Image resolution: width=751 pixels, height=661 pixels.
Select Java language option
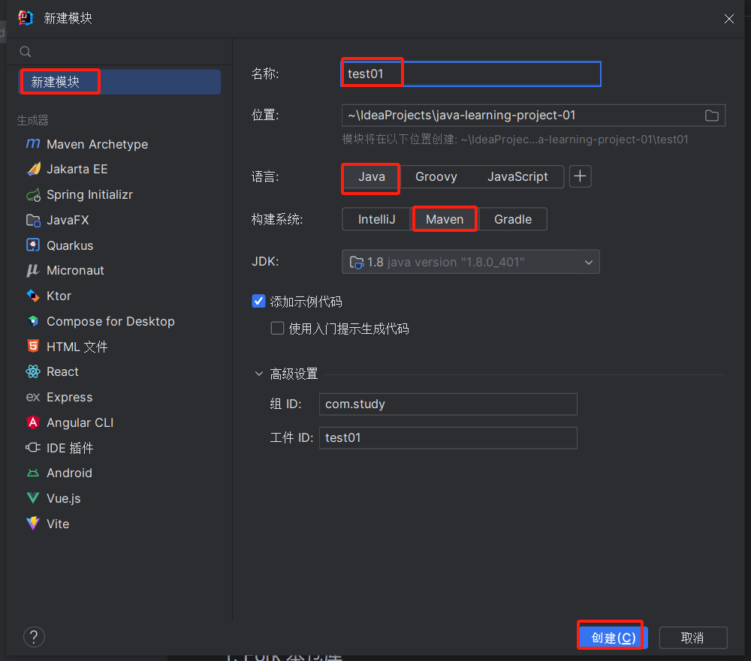[371, 176]
